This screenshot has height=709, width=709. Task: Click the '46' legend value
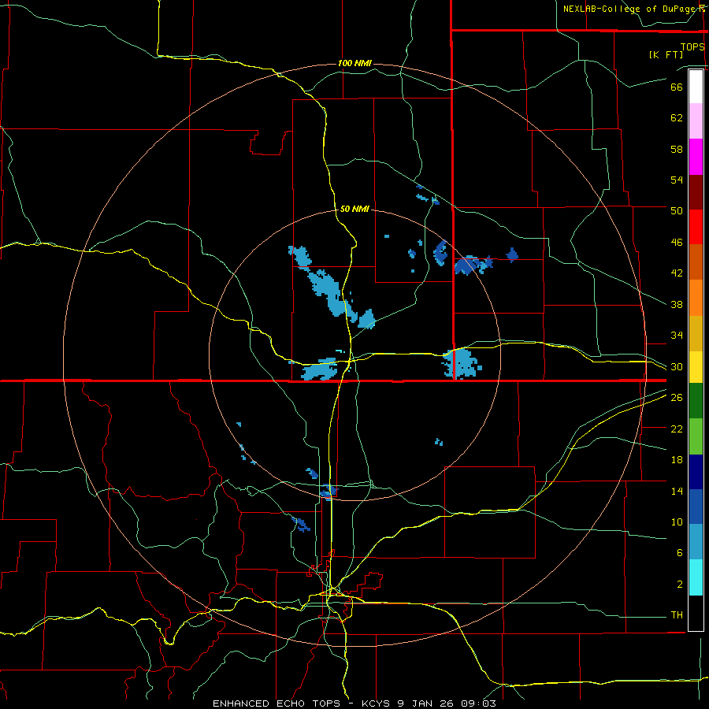click(677, 243)
